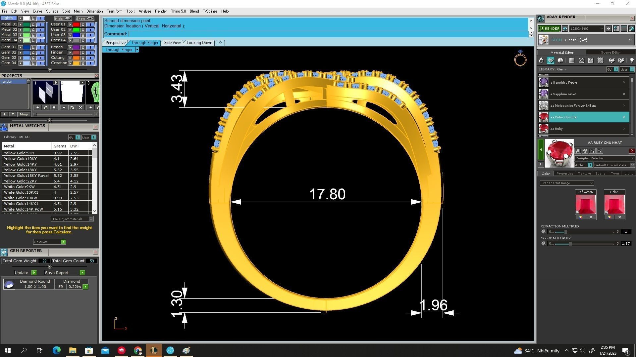Click the Metal Weights panel icon
The image size is (636, 357).
[4, 127]
